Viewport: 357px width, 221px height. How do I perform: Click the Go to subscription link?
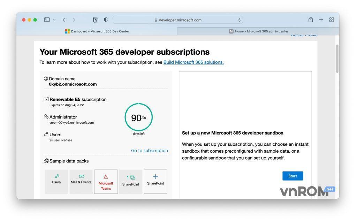click(x=149, y=151)
